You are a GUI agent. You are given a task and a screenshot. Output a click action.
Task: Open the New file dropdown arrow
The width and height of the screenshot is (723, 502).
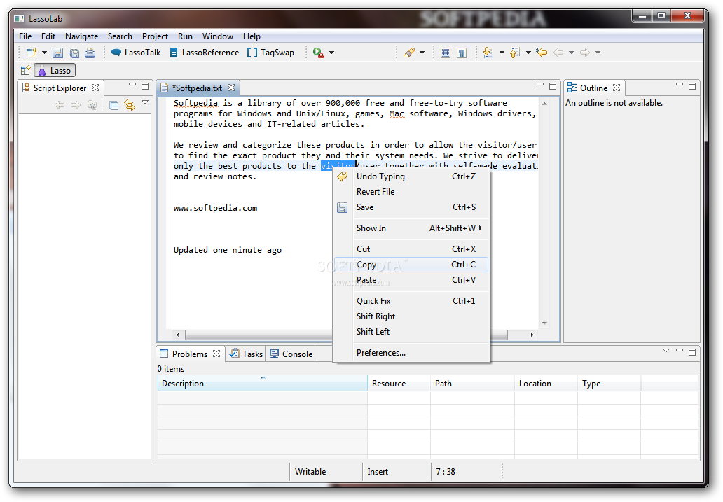44,53
